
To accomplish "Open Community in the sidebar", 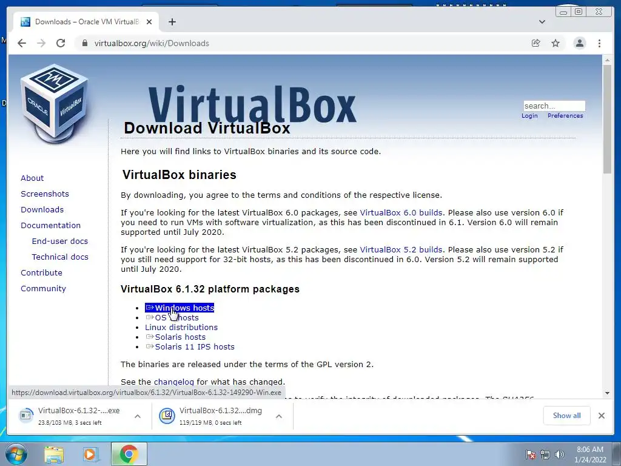I will pos(43,289).
